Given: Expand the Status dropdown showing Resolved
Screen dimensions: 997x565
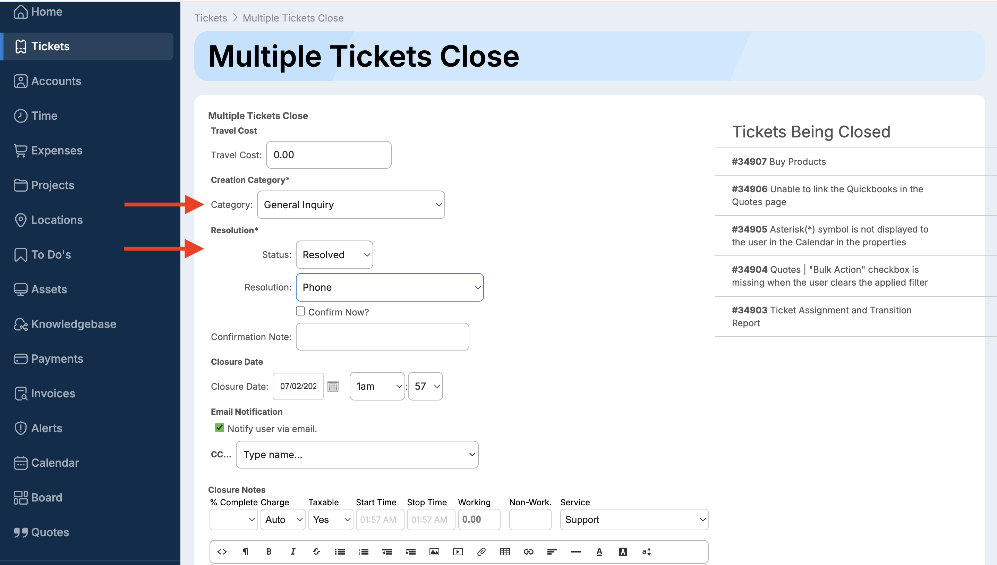Looking at the screenshot, I should click(334, 254).
